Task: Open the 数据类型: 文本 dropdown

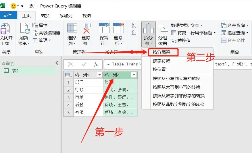Action: point(186,25)
